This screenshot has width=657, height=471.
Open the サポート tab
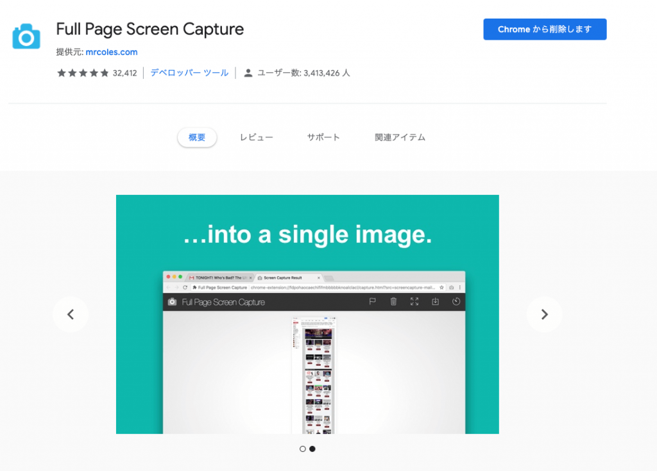(x=323, y=137)
